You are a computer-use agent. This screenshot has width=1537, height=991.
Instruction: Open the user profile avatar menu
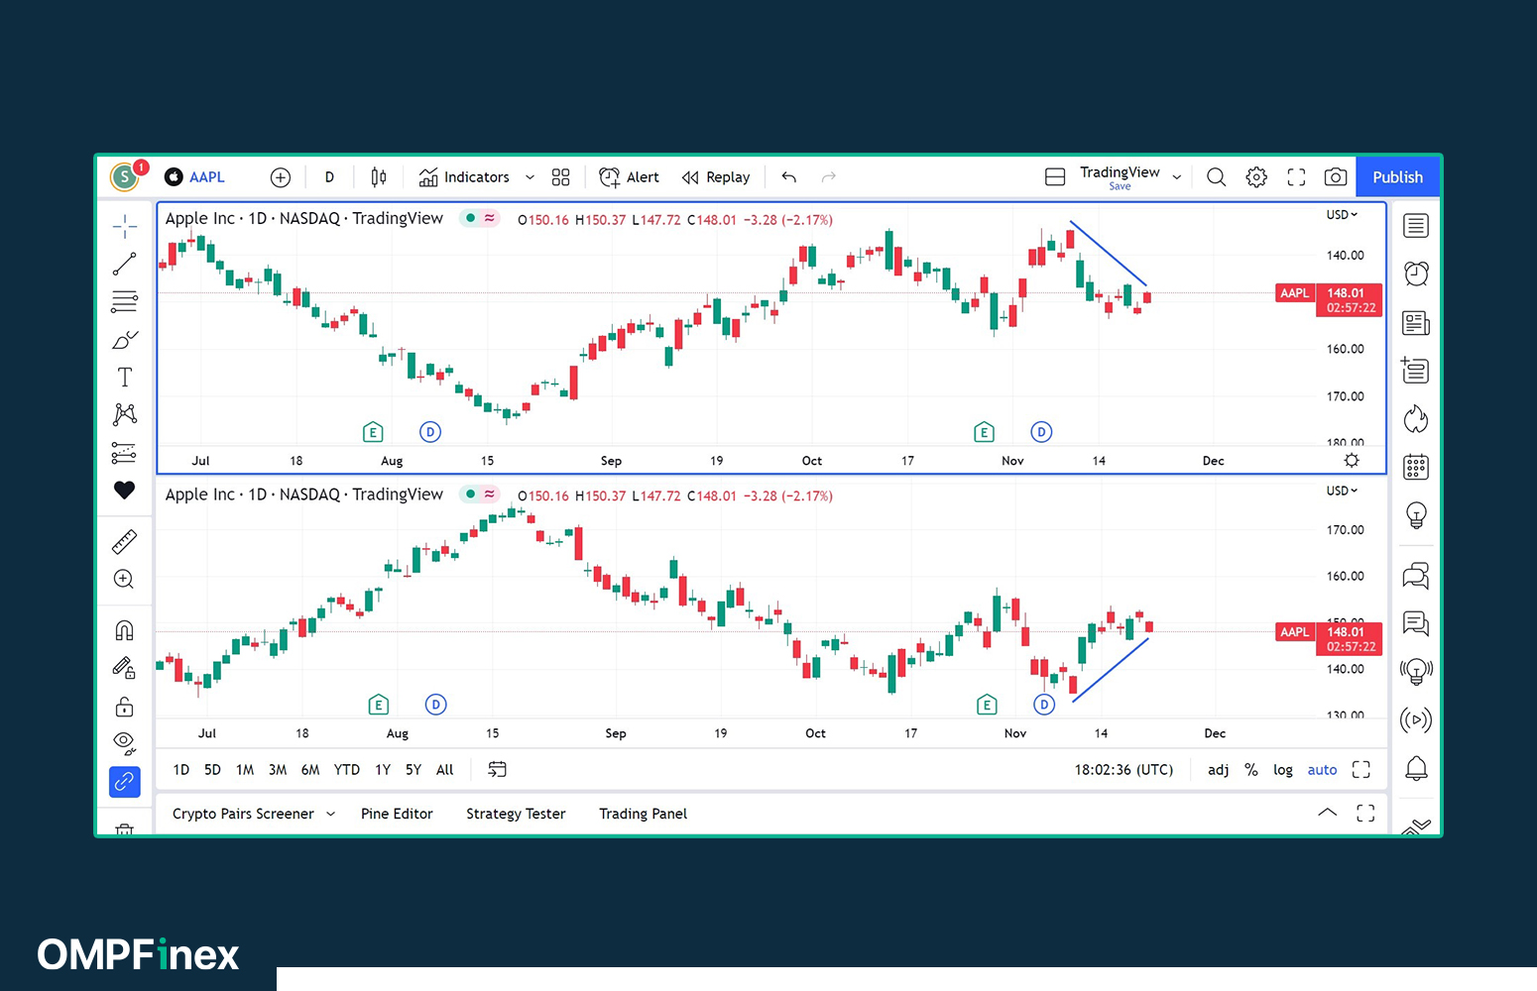126,176
